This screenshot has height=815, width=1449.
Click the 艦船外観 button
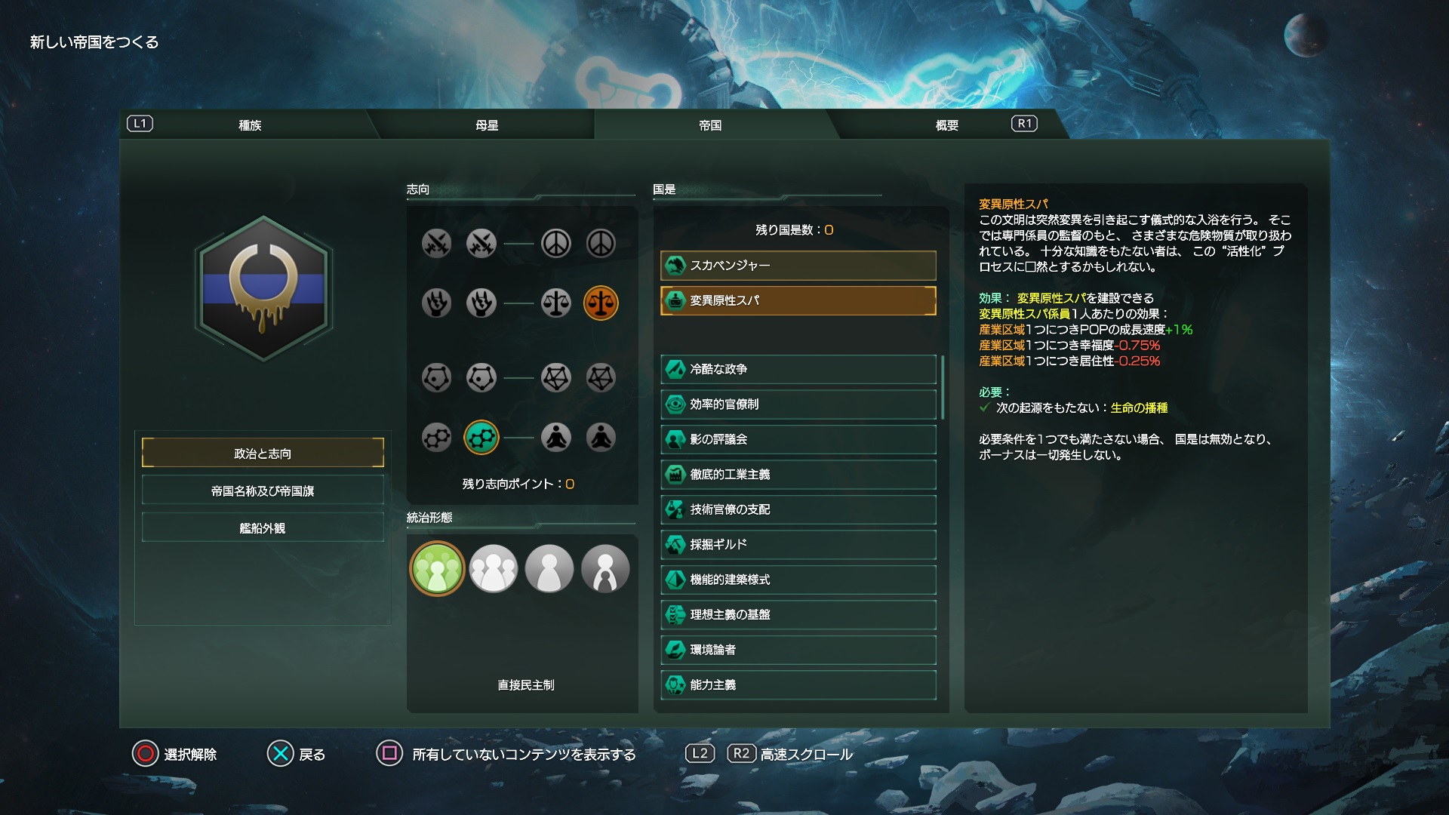(263, 528)
